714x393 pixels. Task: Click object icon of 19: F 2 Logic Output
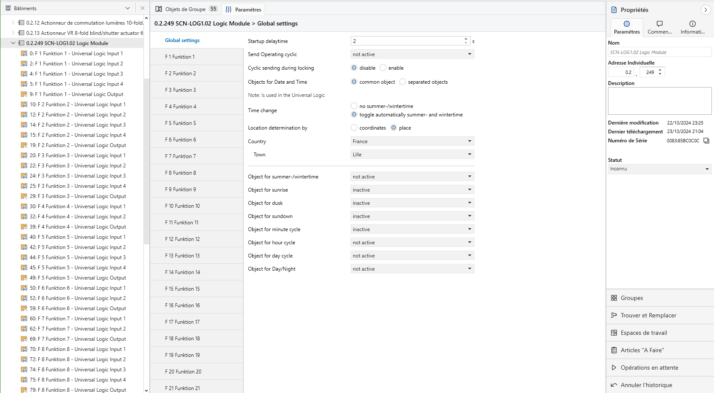(x=24, y=145)
